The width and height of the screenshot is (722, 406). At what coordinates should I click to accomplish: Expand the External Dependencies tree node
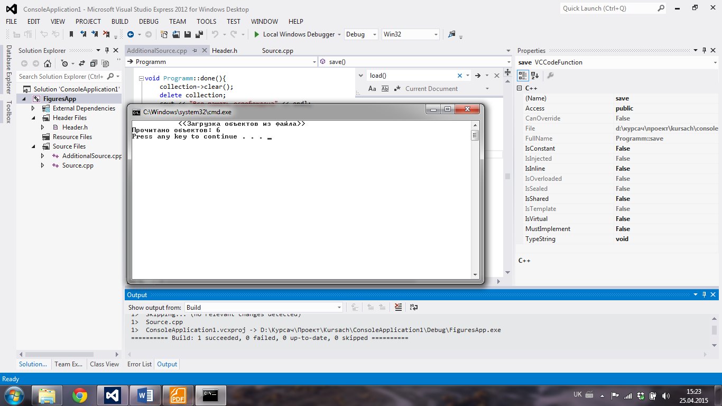(33, 108)
